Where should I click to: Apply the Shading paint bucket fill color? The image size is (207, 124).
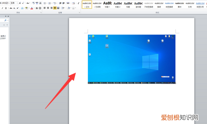point(69,8)
